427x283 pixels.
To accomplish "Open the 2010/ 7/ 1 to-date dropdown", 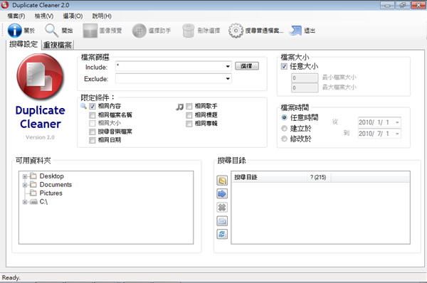I will click(397, 134).
